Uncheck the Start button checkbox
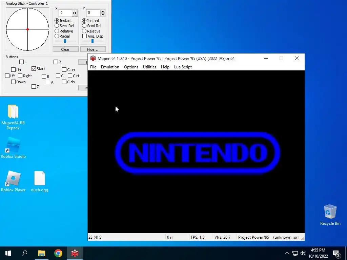Viewport: 347px width, 260px height. [34, 69]
